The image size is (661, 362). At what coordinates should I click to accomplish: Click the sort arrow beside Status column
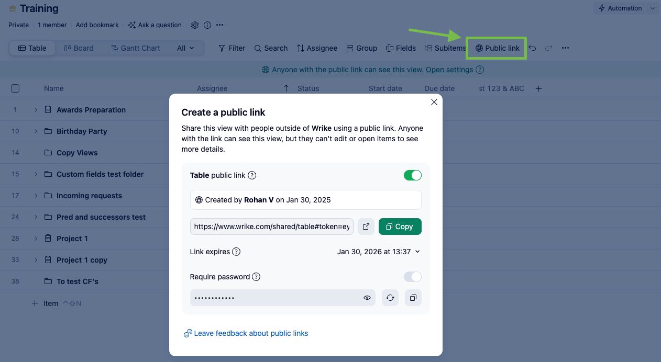pos(286,88)
